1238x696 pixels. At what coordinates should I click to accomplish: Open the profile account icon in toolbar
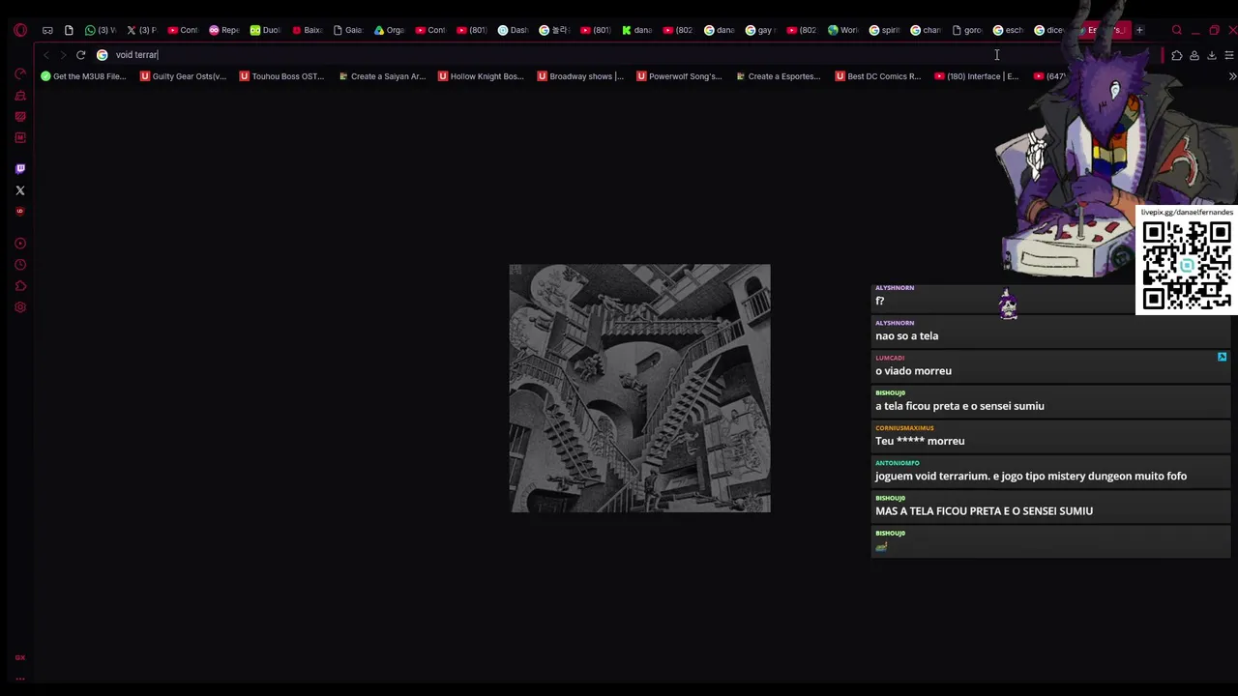(1194, 55)
